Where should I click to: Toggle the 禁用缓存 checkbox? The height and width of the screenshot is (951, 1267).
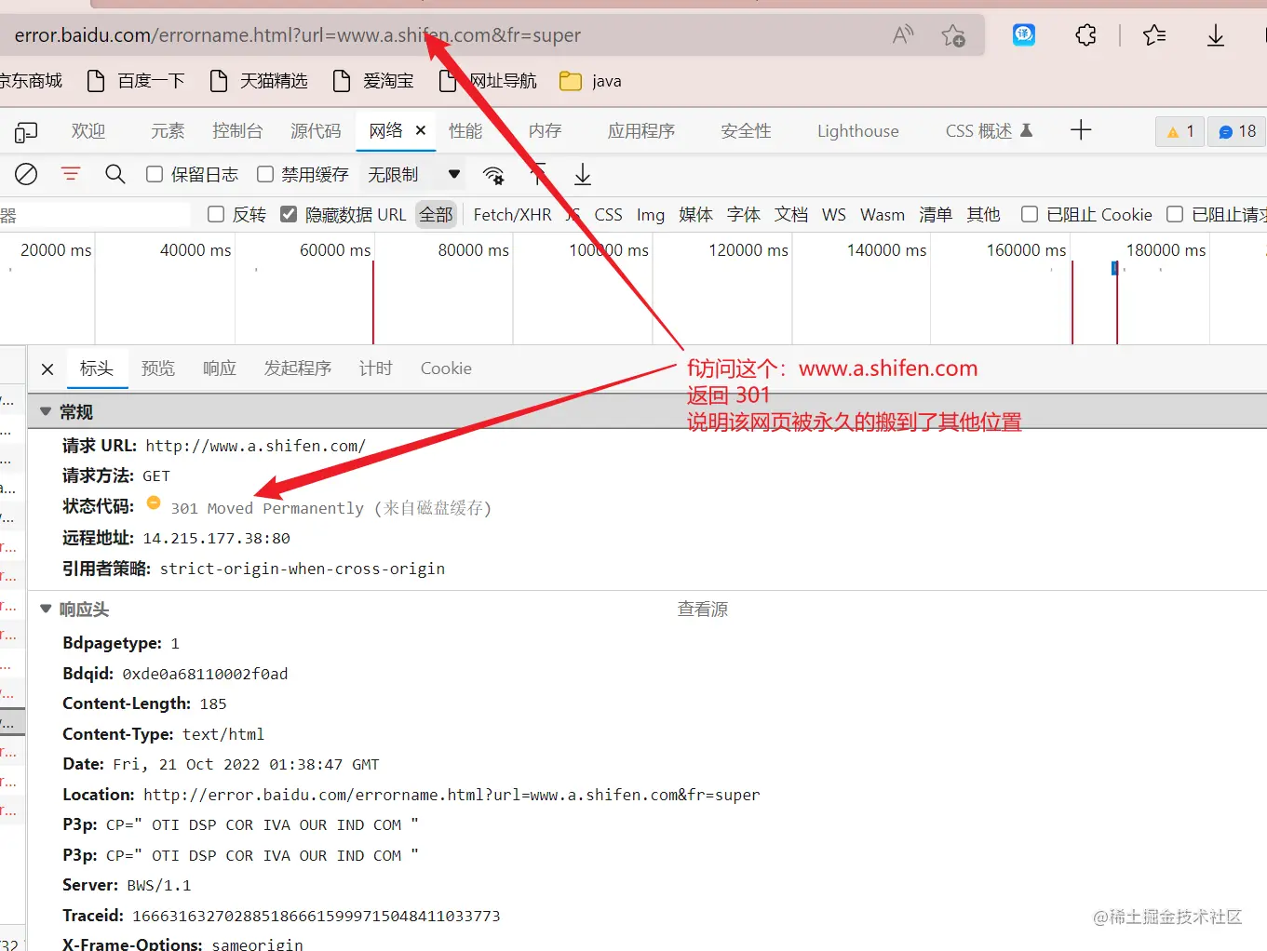coord(265,174)
